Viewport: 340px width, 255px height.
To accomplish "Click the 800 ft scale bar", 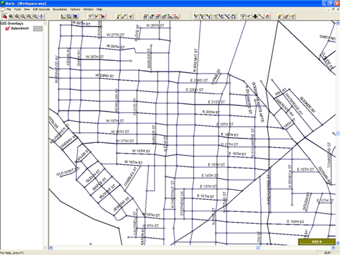I will [317, 242].
